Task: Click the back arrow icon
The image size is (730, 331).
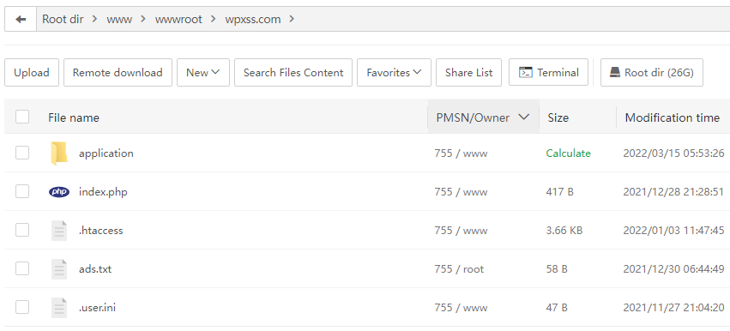Action: coord(21,19)
